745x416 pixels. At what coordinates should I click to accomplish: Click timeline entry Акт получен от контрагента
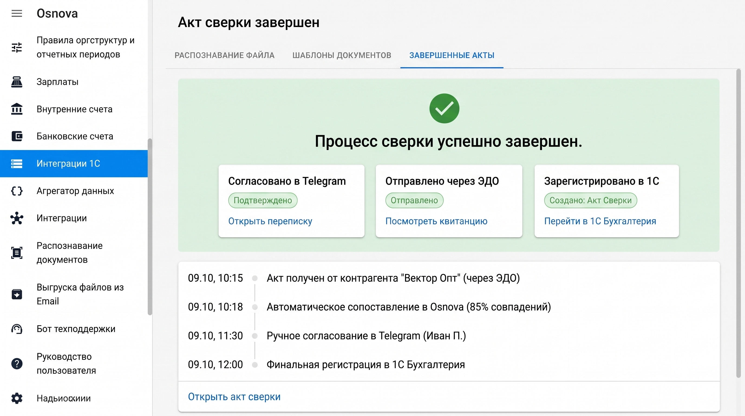(x=393, y=278)
